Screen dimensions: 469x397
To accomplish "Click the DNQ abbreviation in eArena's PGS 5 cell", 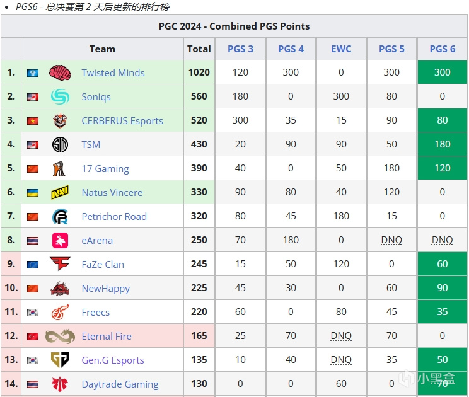I will 391,240.
